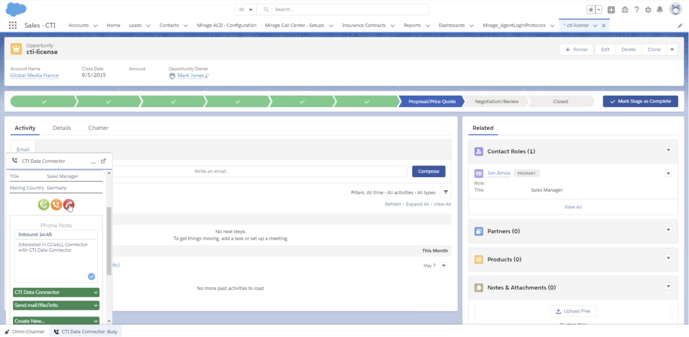This screenshot has height=337, width=689.
Task: Open the Contact Roles section menu
Action: pos(669,150)
